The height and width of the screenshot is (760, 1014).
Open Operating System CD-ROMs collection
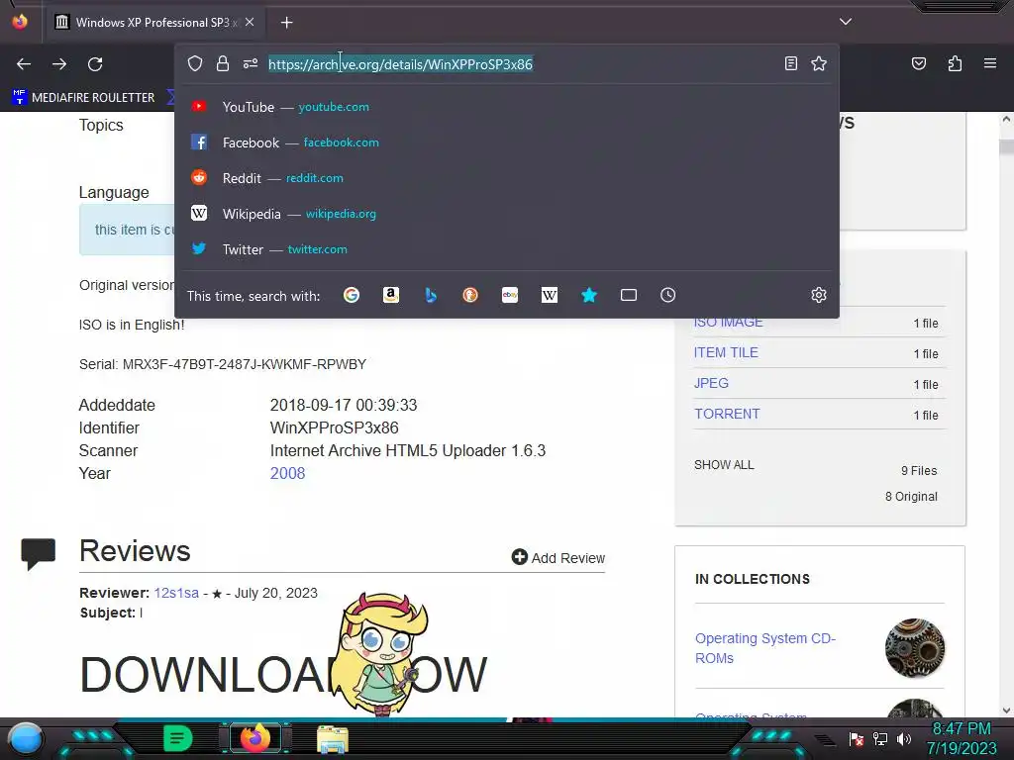click(765, 648)
